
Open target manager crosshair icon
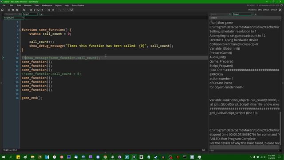pos(280,10)
